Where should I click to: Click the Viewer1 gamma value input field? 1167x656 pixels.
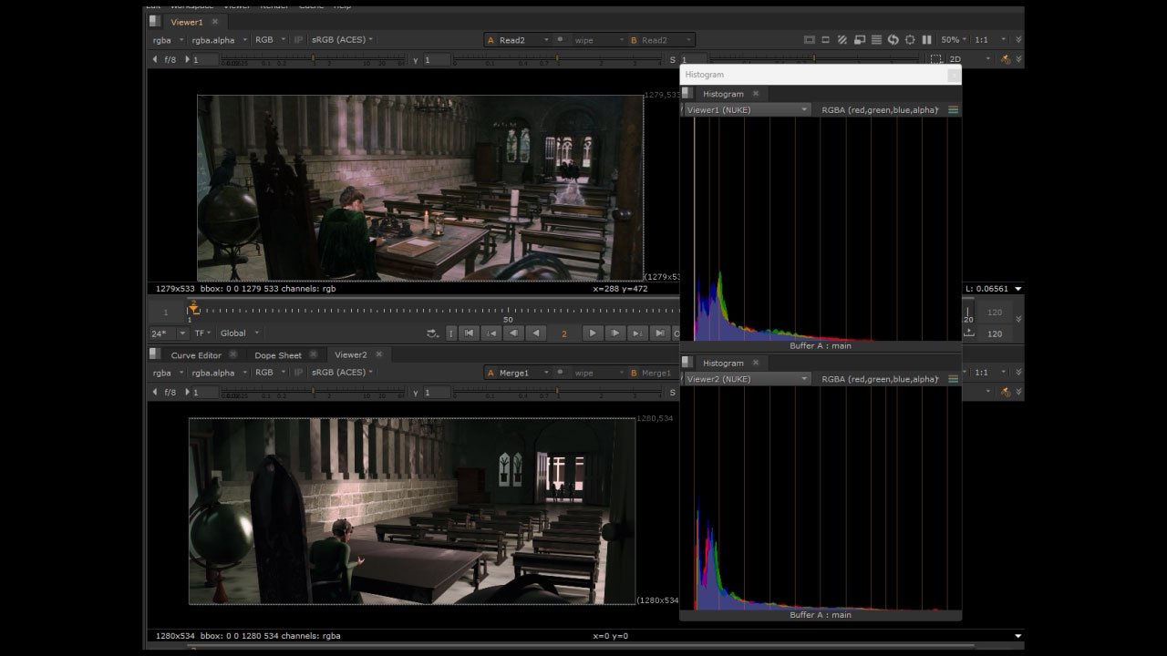coord(437,60)
